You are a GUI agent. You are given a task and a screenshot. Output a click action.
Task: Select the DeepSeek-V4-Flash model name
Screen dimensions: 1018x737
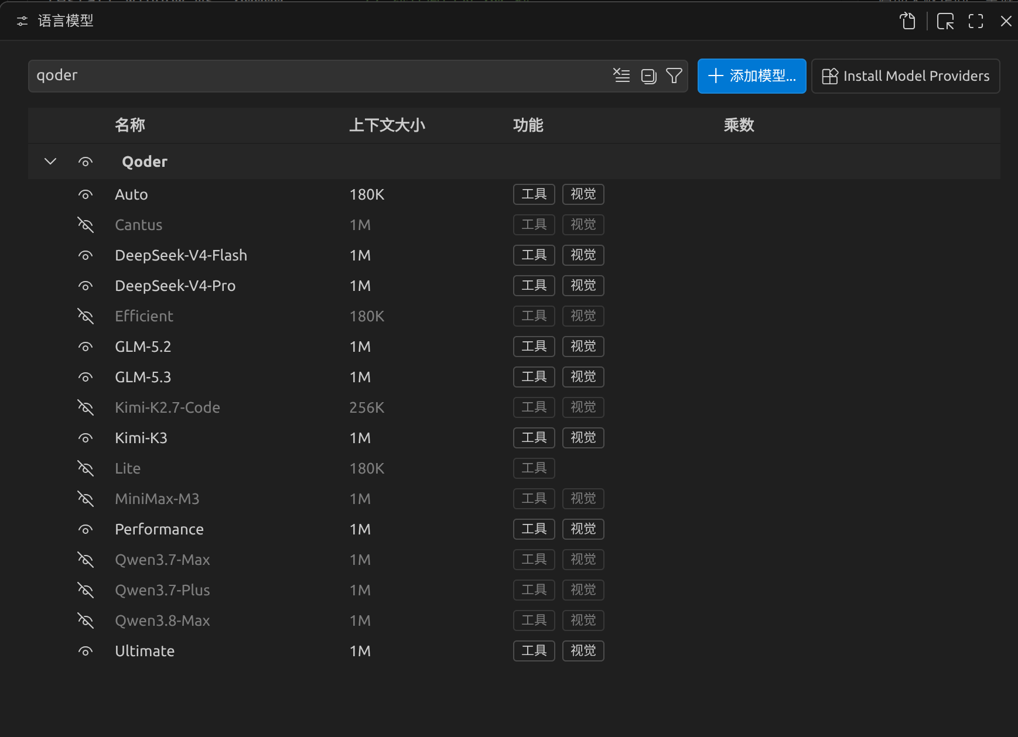point(181,256)
